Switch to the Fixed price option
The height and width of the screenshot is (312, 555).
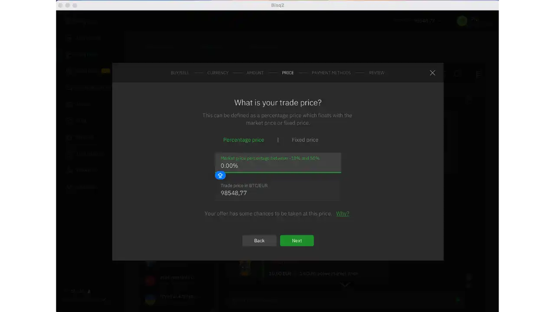point(305,140)
